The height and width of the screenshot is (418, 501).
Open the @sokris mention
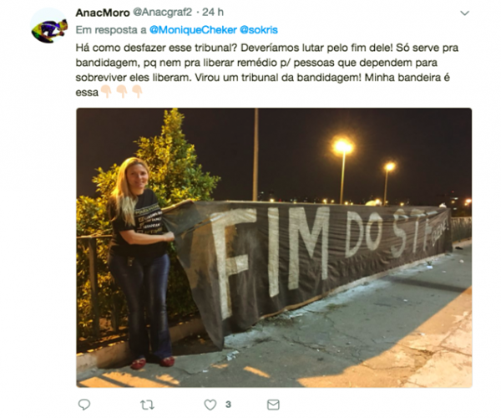[x=259, y=30]
